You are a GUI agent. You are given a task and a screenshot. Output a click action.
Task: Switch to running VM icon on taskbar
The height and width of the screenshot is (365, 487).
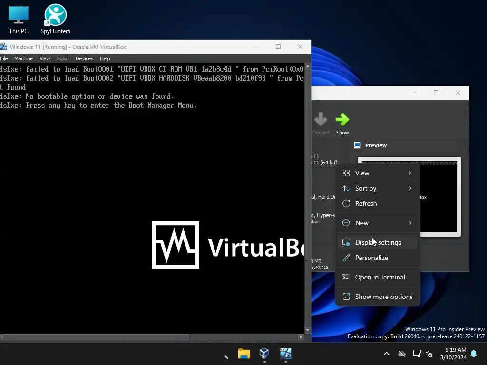286,354
